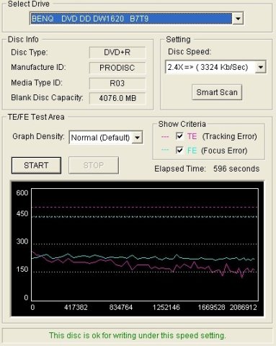Click the 2086912 x-axis label
Image resolution: width=276 pixels, height=346 pixels.
tap(244, 307)
